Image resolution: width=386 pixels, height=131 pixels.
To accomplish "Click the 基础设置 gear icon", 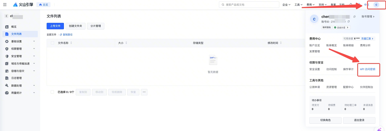I will 7,41.
